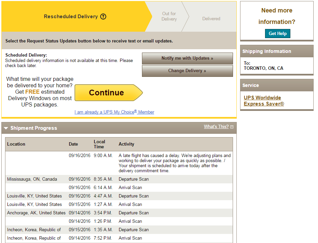Click the Date column header
The width and height of the screenshot is (318, 243).
click(x=73, y=144)
